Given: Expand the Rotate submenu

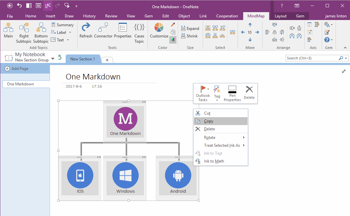Looking at the screenshot, I should [x=244, y=137].
